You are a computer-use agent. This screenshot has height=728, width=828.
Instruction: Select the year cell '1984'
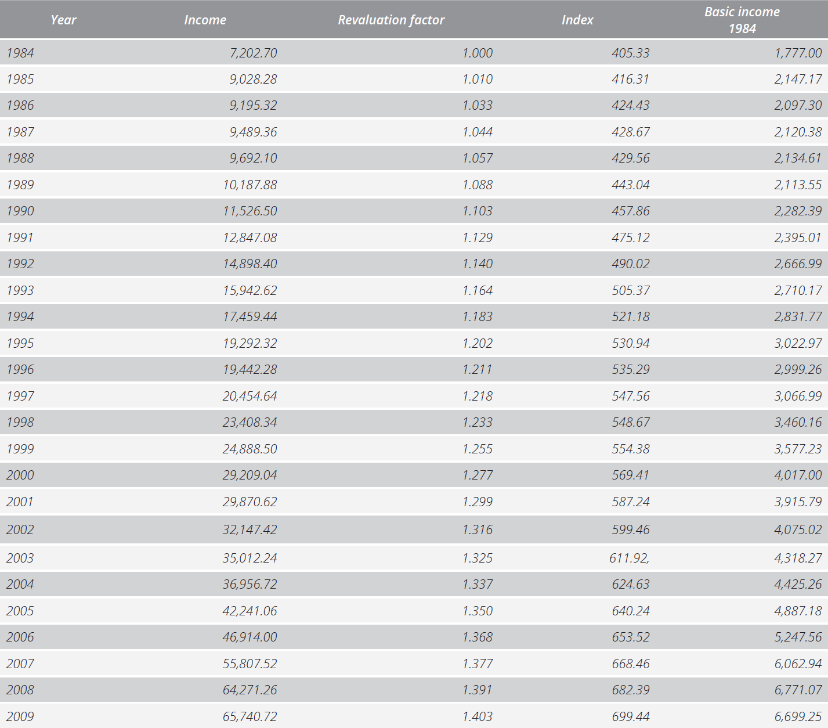click(20, 53)
